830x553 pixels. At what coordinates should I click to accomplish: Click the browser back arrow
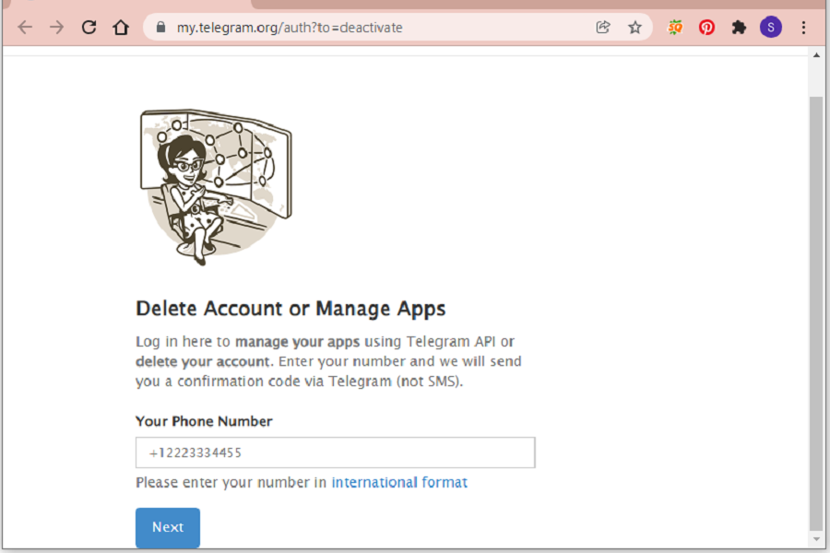coord(25,28)
